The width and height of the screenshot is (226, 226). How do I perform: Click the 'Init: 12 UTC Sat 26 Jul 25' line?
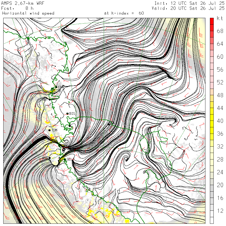pyautogui.click(x=190, y=3)
